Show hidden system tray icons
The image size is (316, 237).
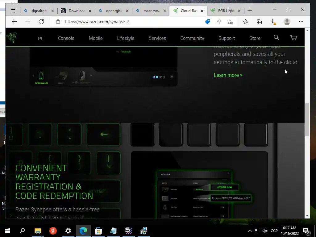250,231
